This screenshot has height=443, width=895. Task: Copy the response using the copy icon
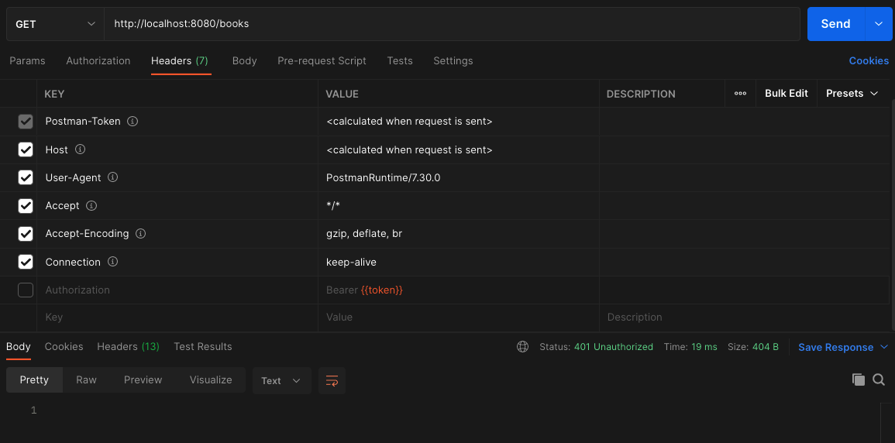(858, 379)
